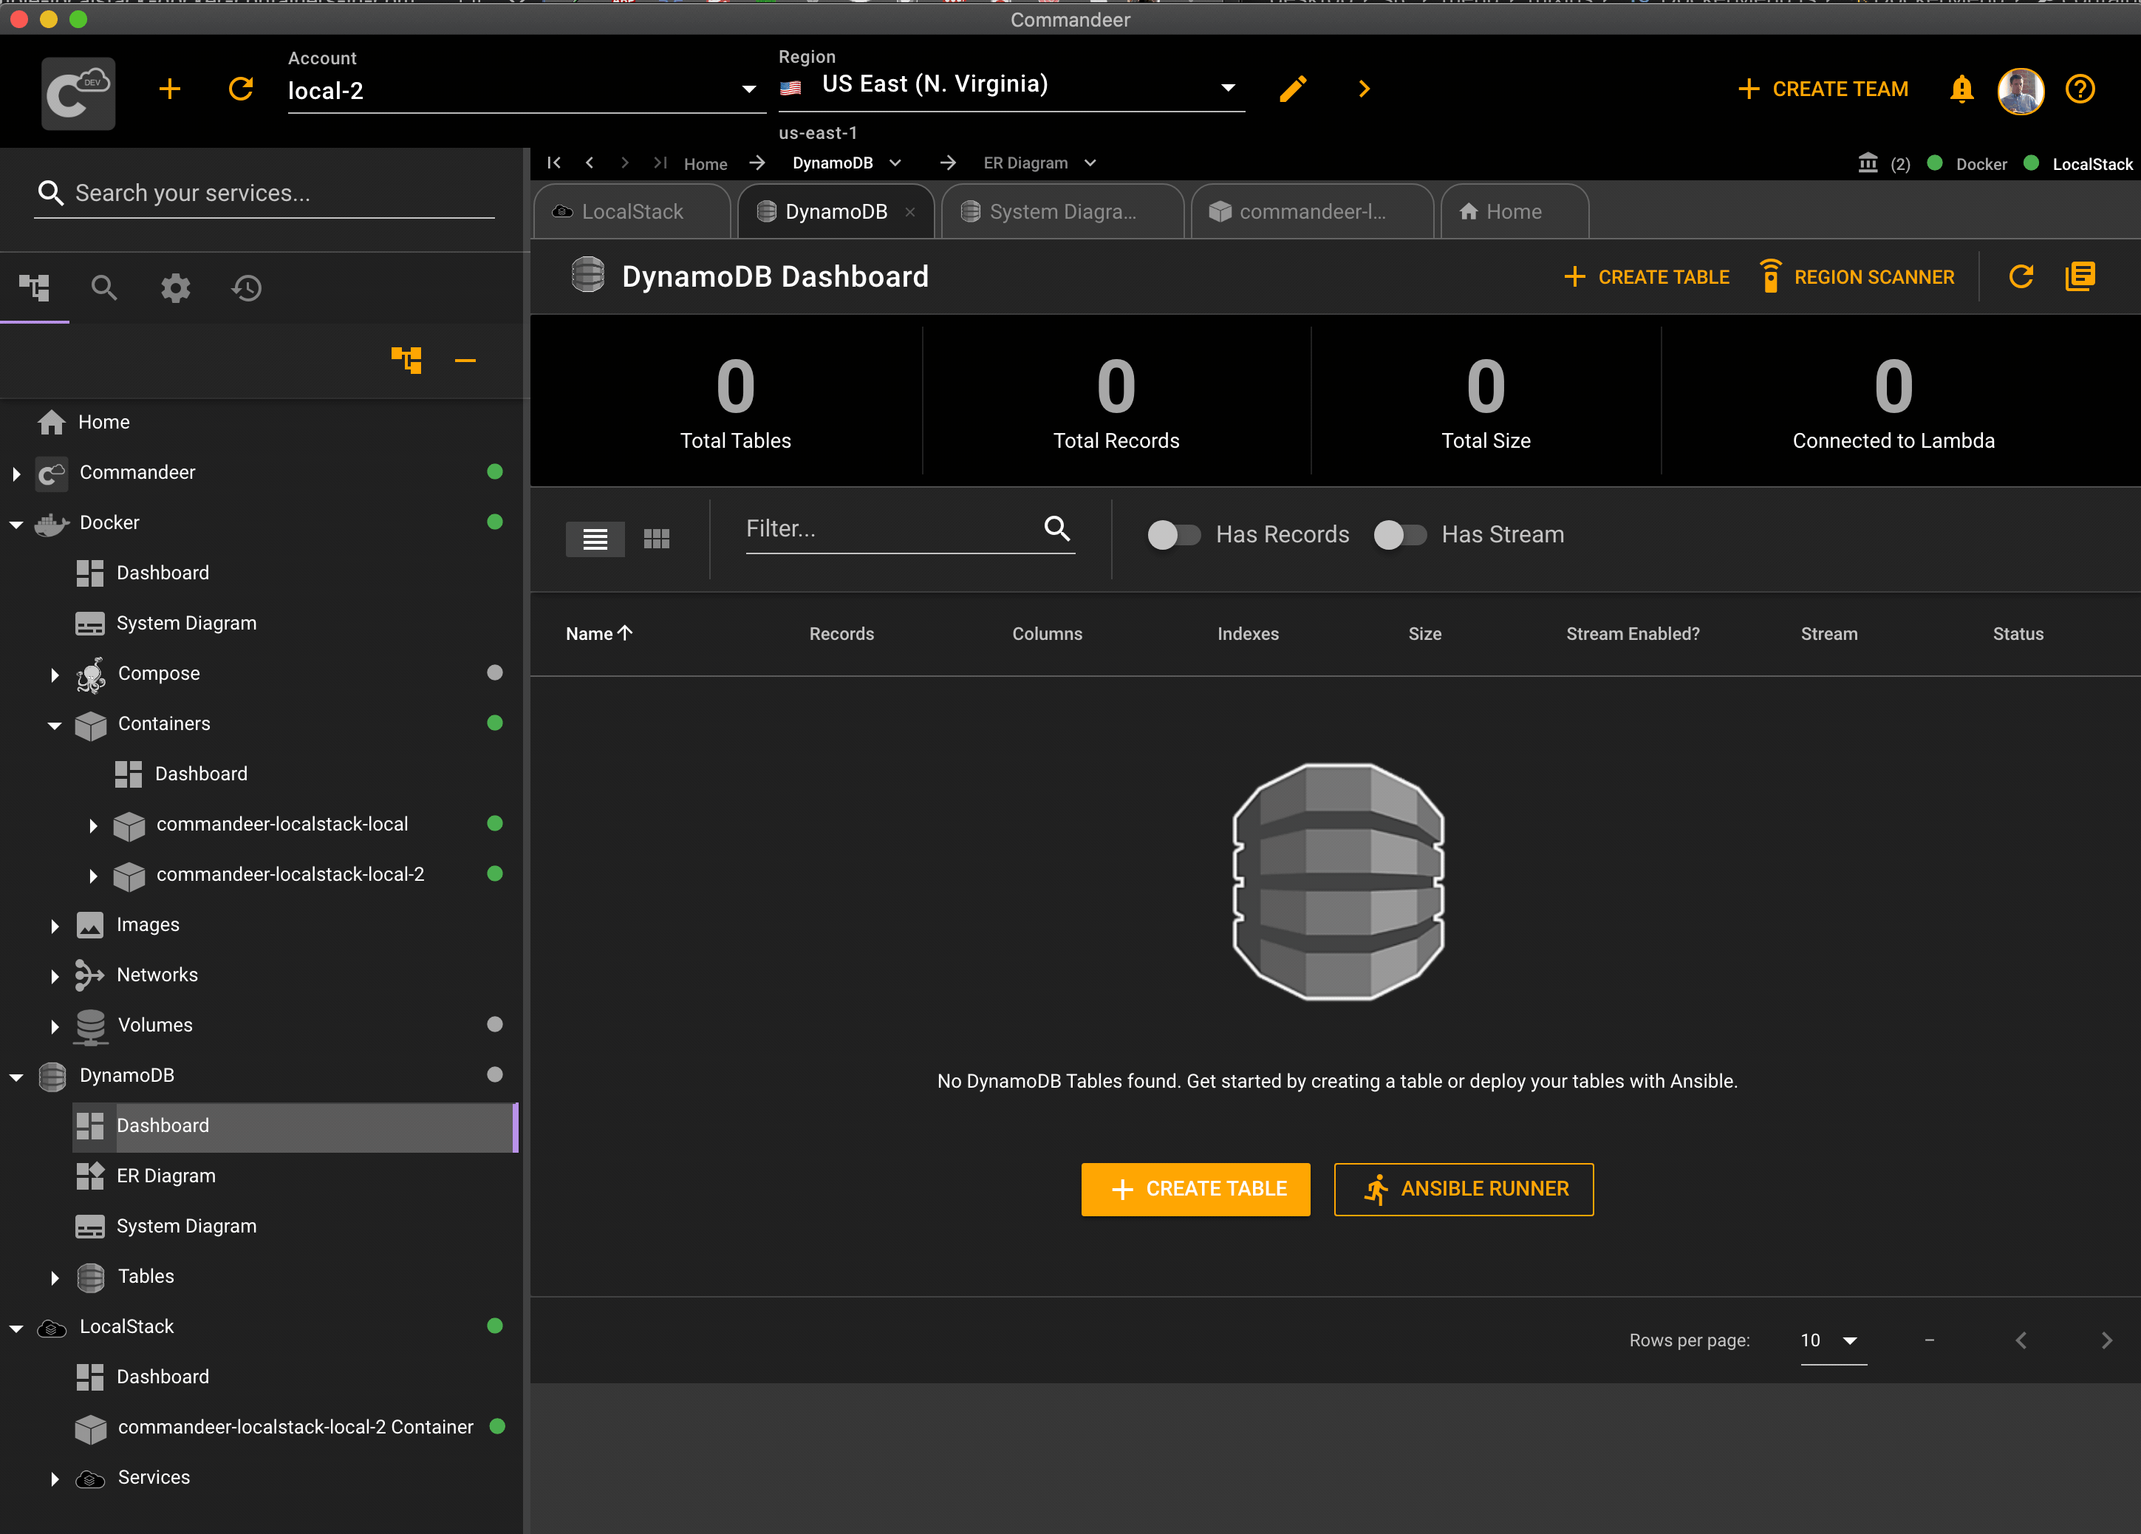
Task: Click the orange CREATE TABLE button
Action: pyautogui.click(x=1195, y=1188)
